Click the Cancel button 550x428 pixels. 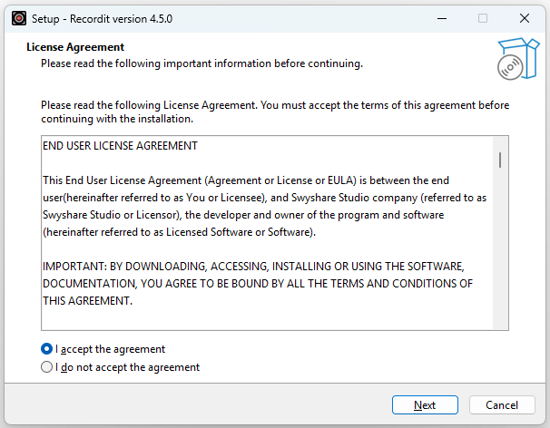click(502, 404)
